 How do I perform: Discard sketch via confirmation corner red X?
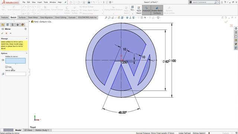[x=231, y=26]
